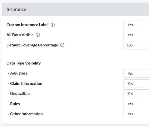Open the Deductible visibility dropdown
This screenshot has width=149, height=127.
[136, 94]
